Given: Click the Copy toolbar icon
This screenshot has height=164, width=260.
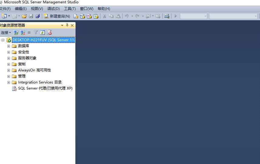Looking at the screenshot, I should coord(111,16).
